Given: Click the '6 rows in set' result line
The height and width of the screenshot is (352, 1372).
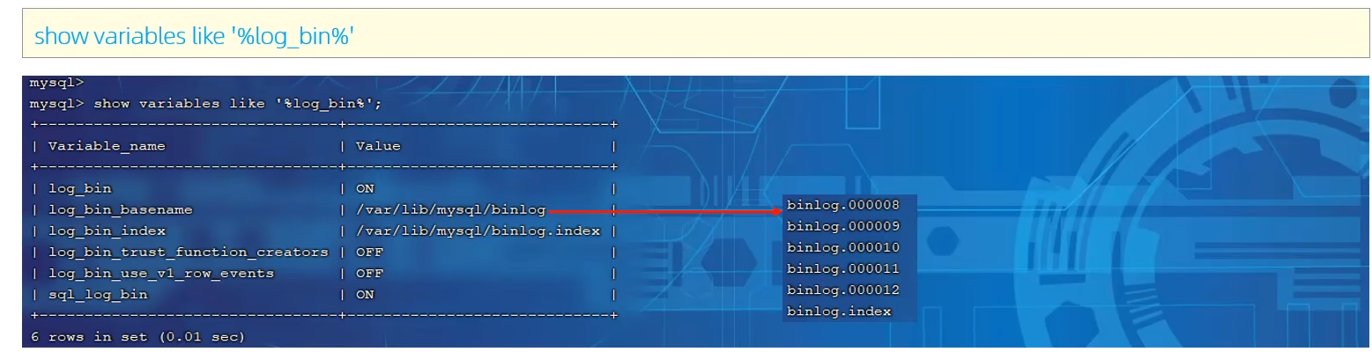Looking at the screenshot, I should 137,337.
